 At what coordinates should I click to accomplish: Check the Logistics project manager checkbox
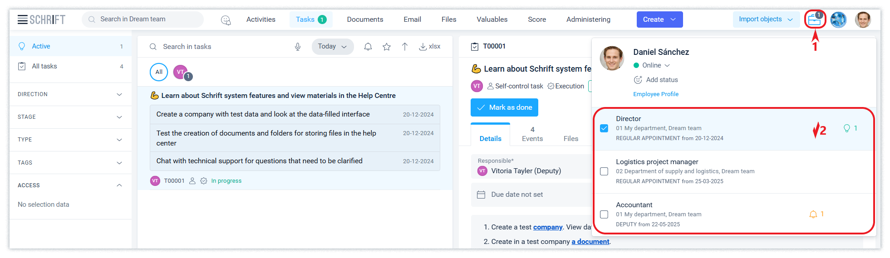(x=604, y=171)
